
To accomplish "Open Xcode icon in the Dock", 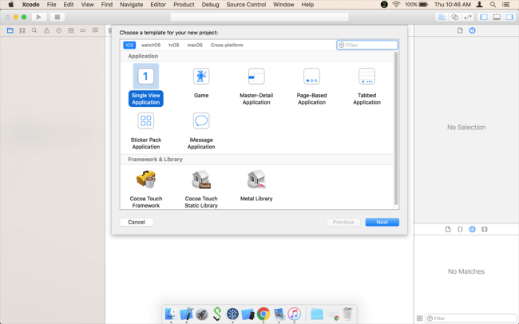I will click(x=186, y=314).
